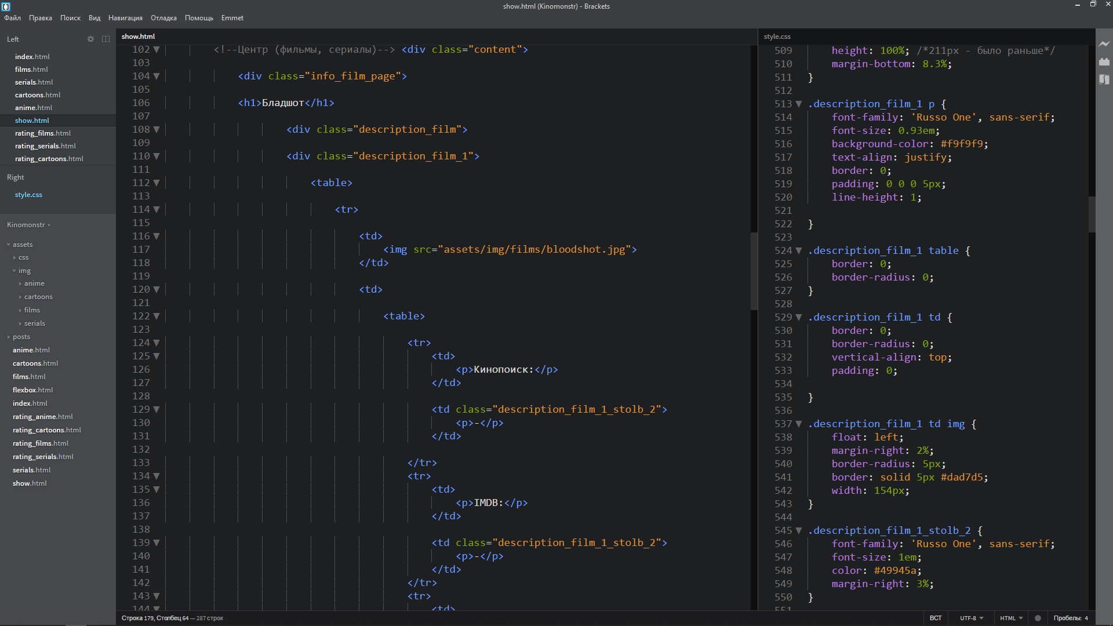Expand the serials folder in tree
This screenshot has width=1113, height=626.
(20, 323)
